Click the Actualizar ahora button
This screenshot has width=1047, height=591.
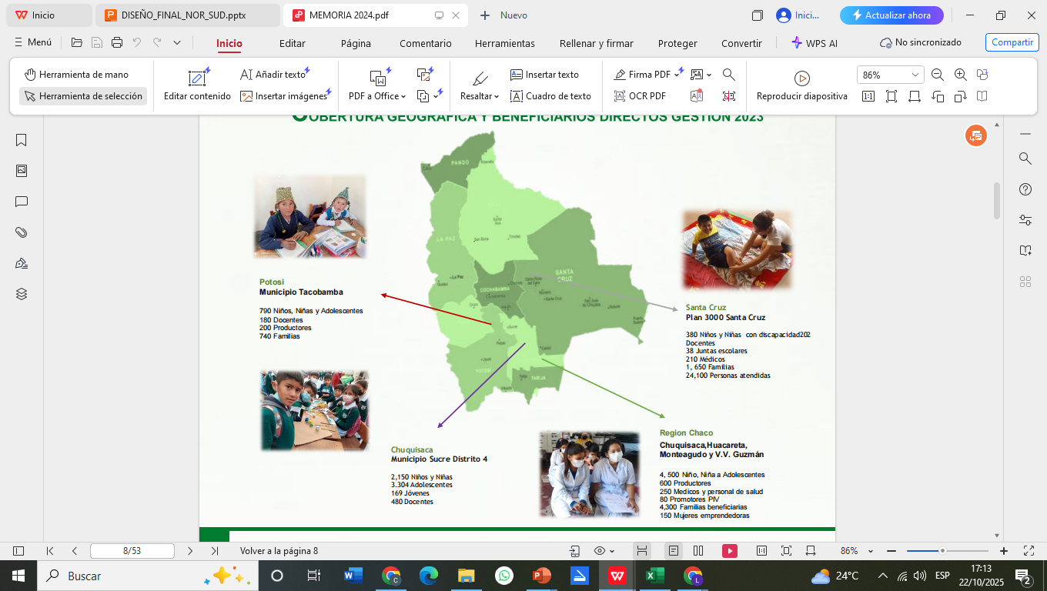pos(891,15)
